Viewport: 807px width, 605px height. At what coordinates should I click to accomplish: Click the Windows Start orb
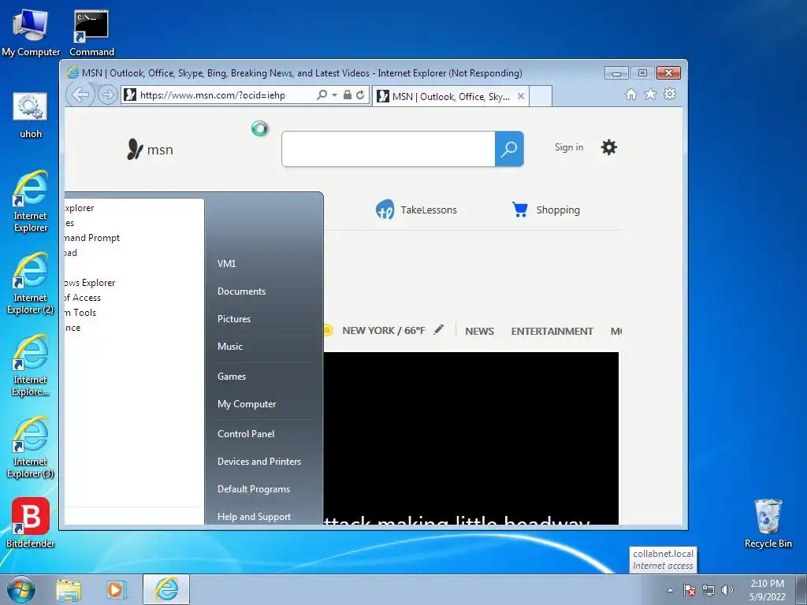(x=21, y=589)
